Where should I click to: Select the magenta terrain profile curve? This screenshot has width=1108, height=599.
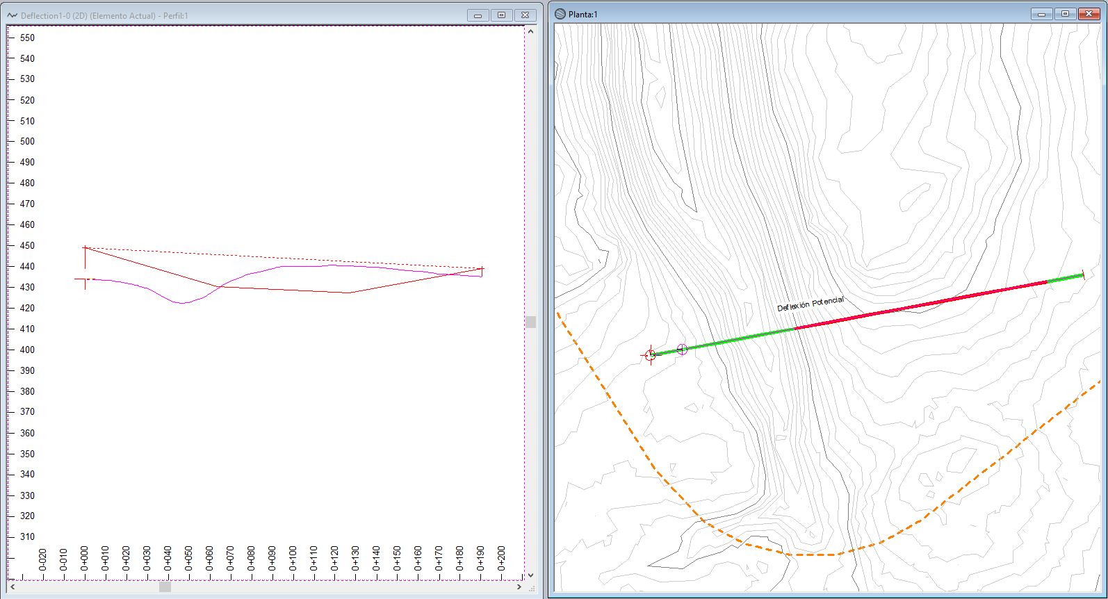coord(182,303)
